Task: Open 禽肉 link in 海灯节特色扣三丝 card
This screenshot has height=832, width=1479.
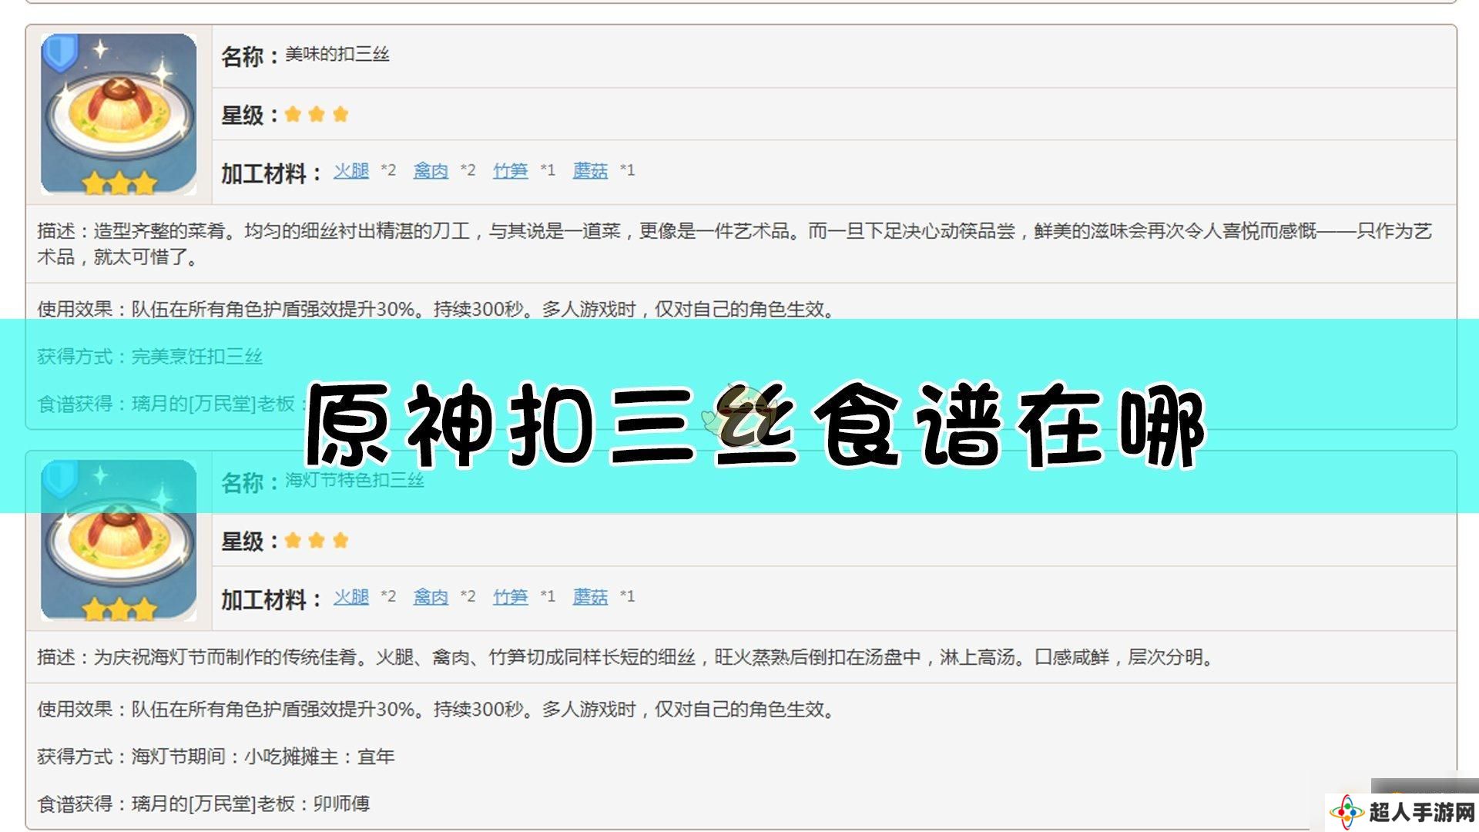Action: 431,596
